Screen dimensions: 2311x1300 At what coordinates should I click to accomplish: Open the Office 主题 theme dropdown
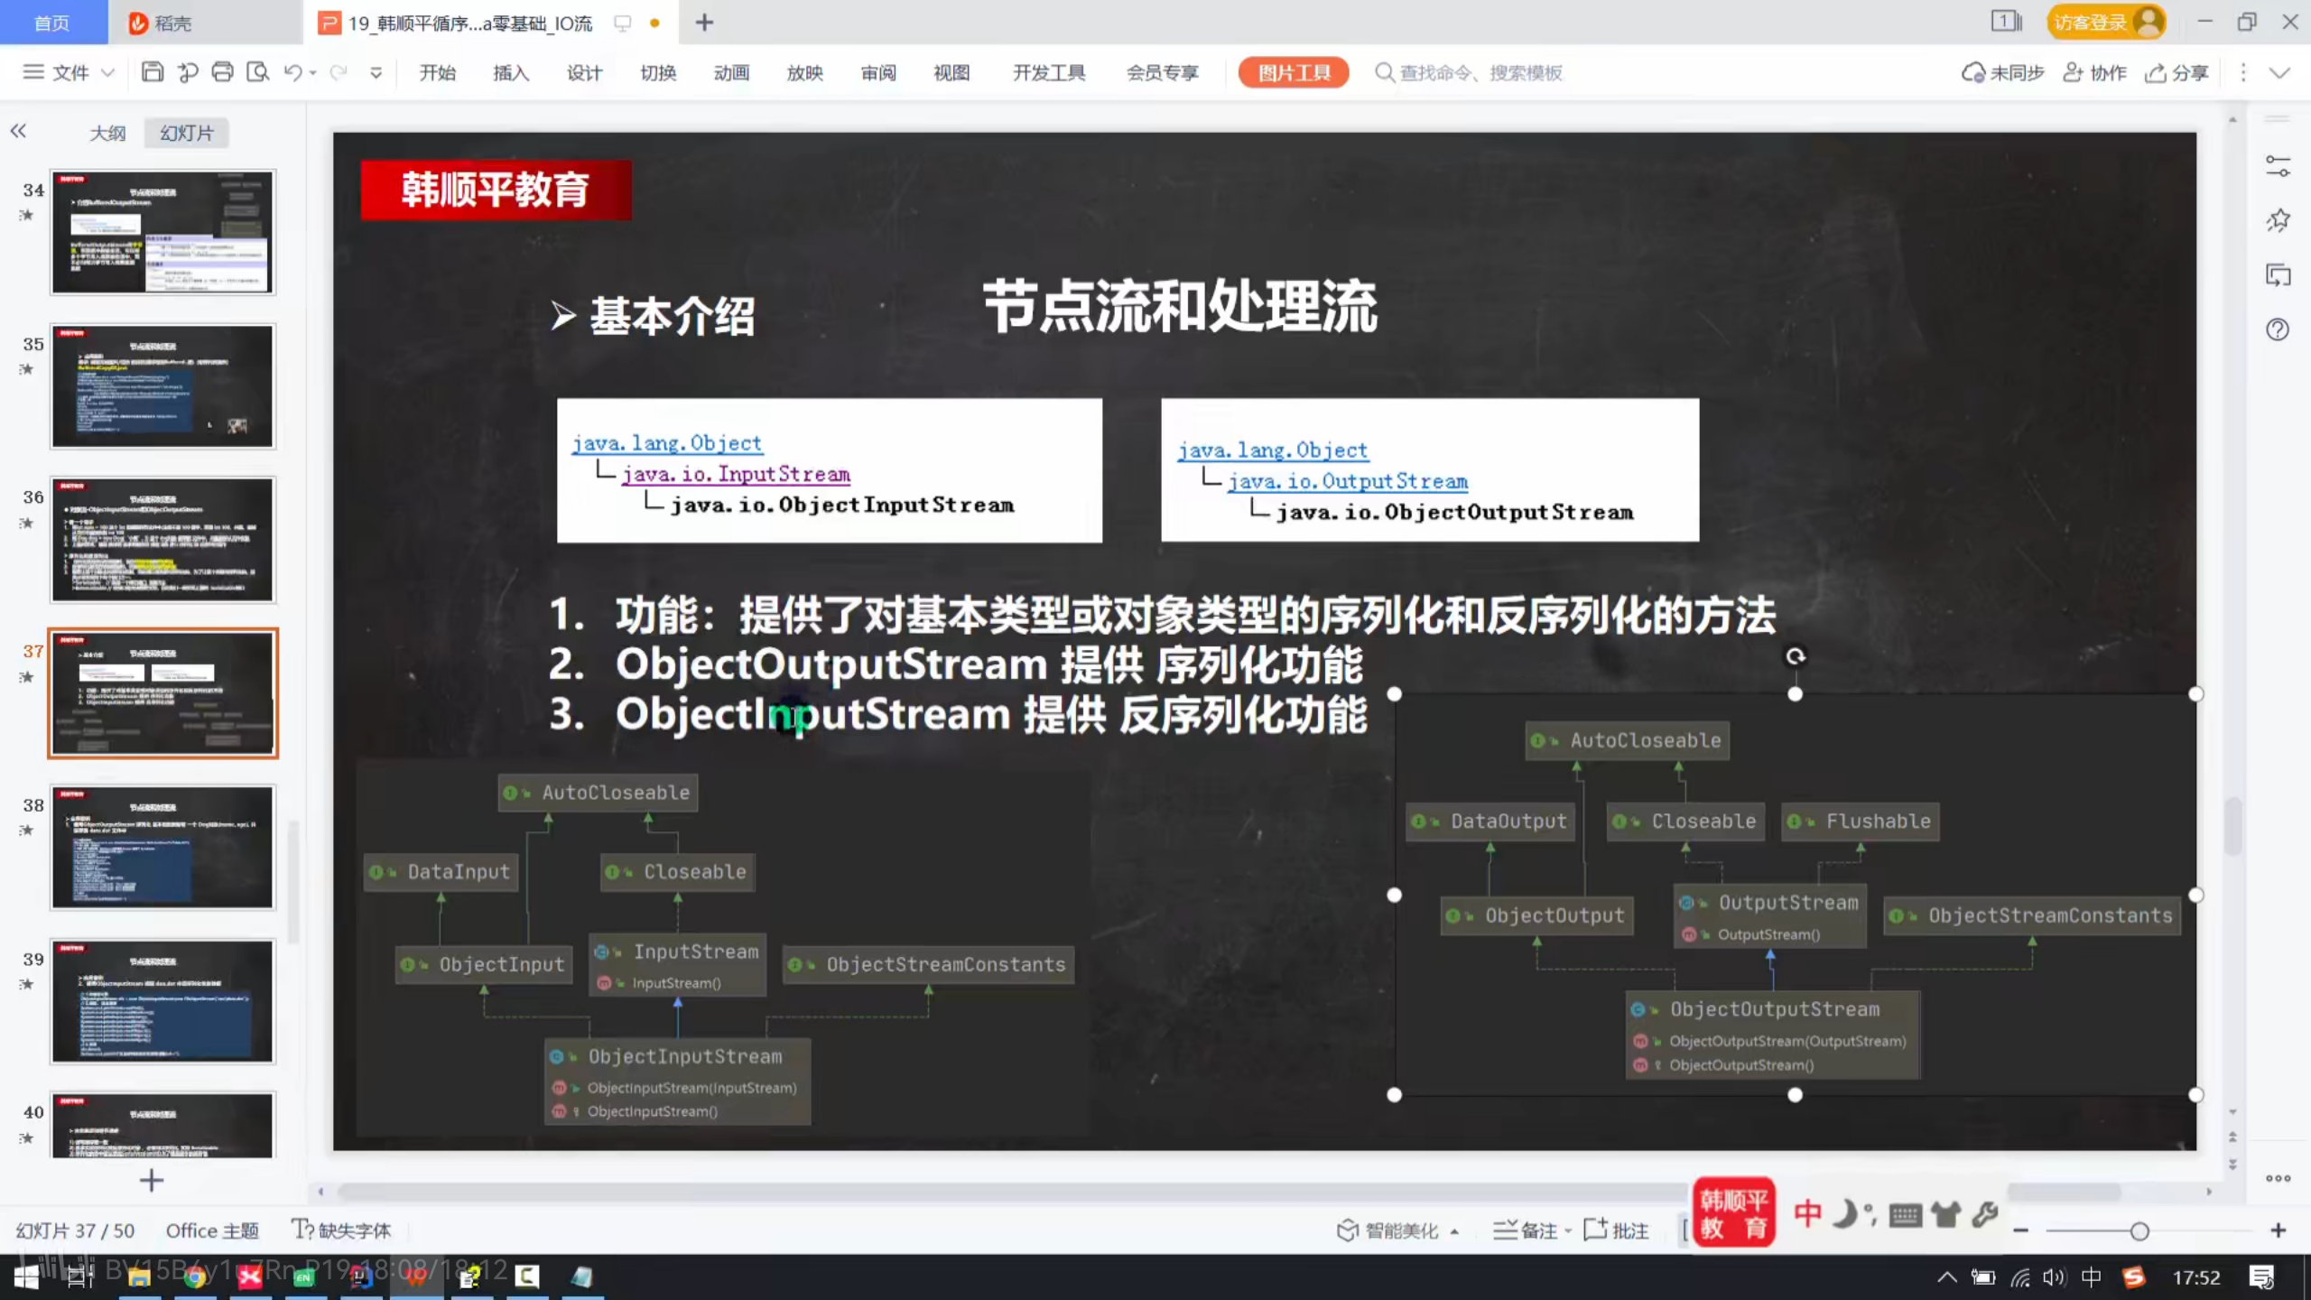[212, 1230]
